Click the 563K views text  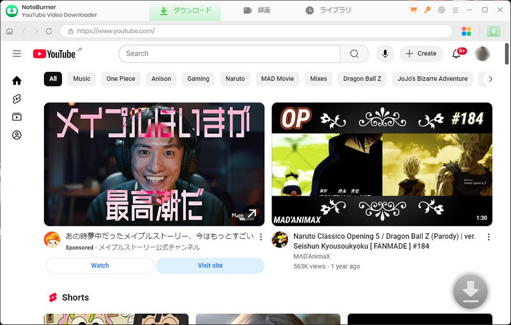[309, 266]
